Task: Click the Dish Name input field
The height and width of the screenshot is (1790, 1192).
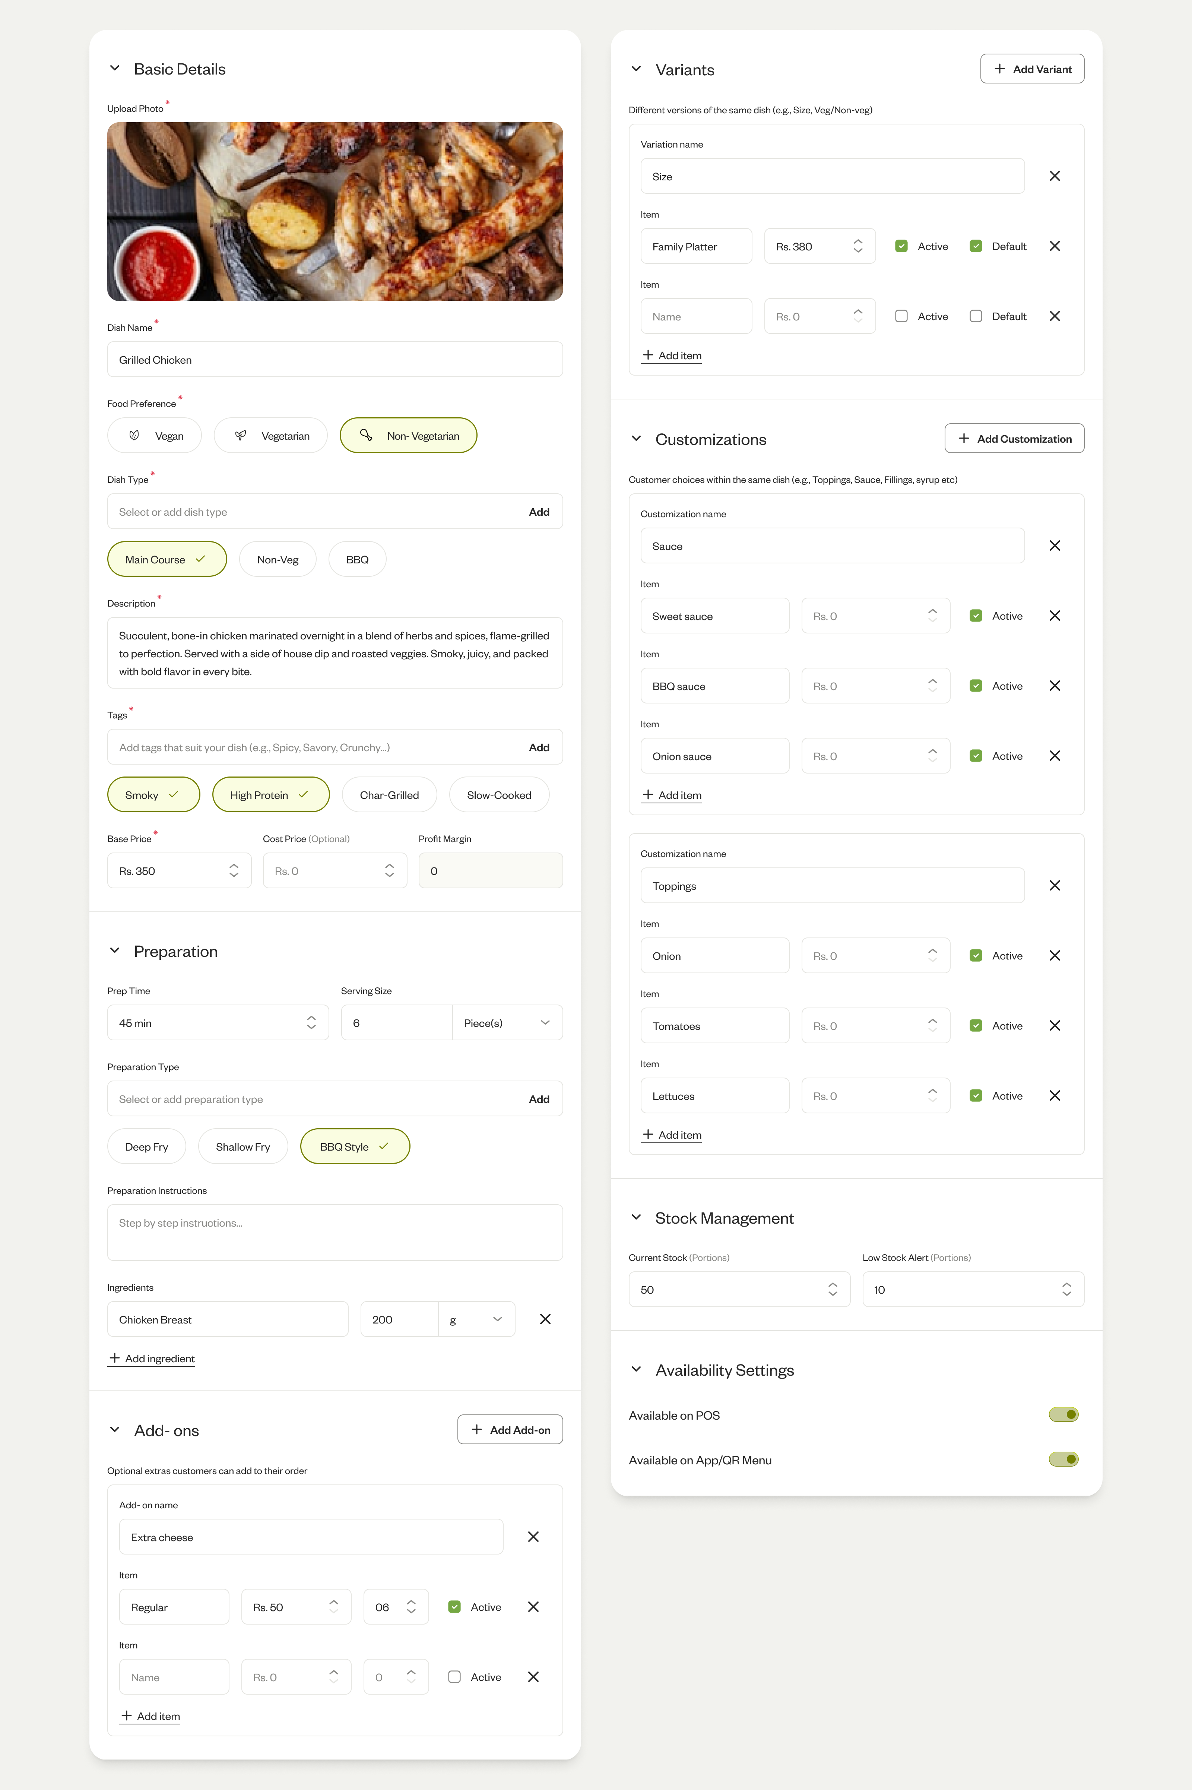Action: coord(335,360)
